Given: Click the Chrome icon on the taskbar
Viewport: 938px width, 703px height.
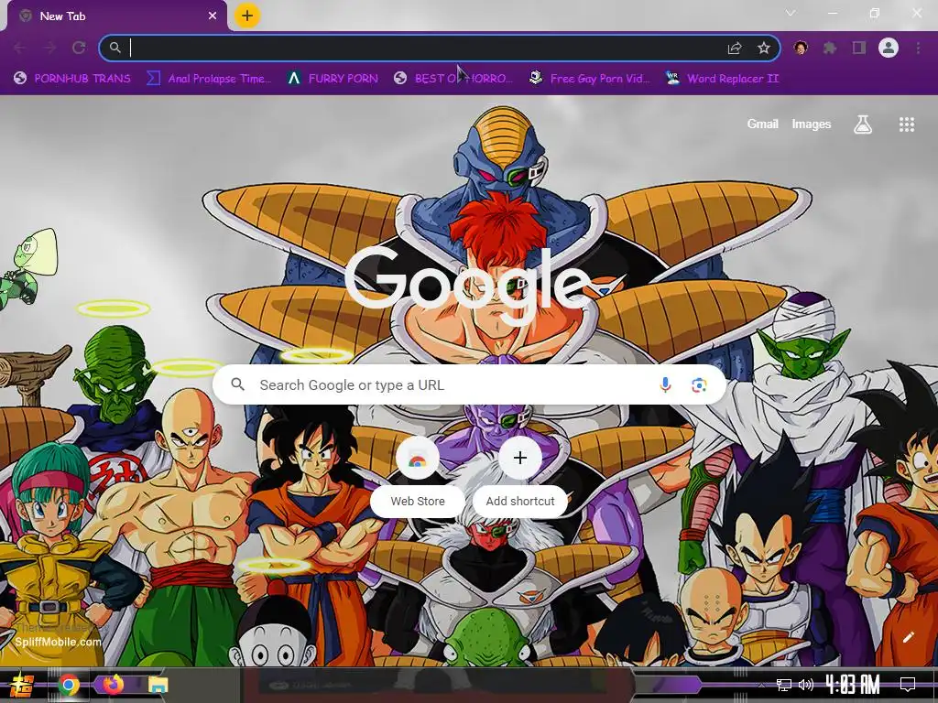Looking at the screenshot, I should (68, 685).
